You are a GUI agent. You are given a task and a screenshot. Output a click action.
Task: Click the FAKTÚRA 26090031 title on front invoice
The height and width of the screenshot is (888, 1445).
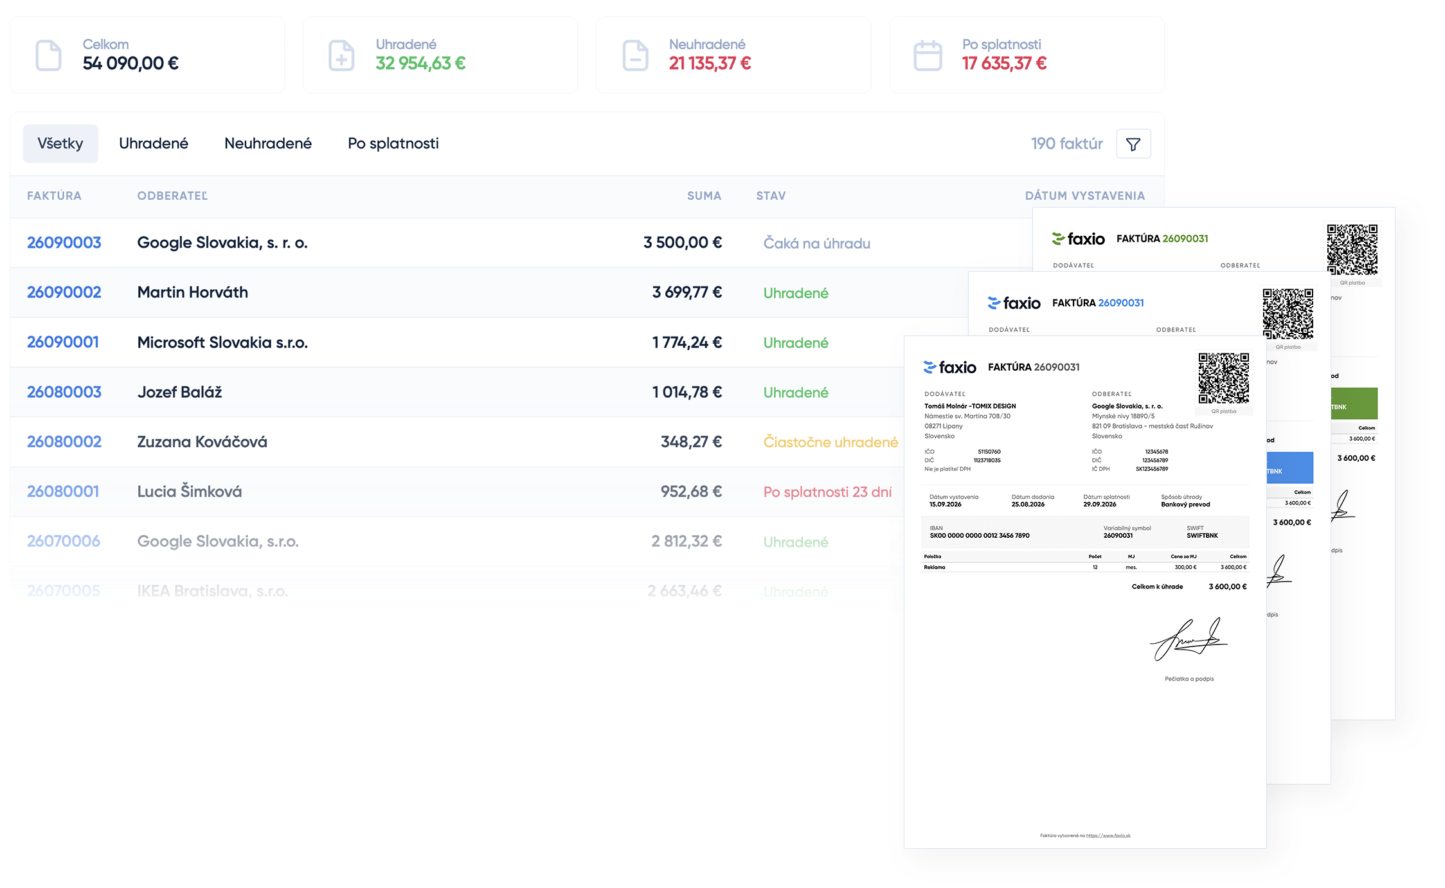pyautogui.click(x=1034, y=367)
